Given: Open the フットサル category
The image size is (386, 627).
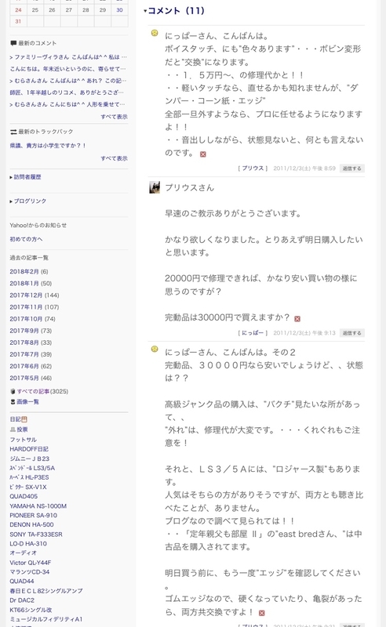Looking at the screenshot, I should (24, 440).
